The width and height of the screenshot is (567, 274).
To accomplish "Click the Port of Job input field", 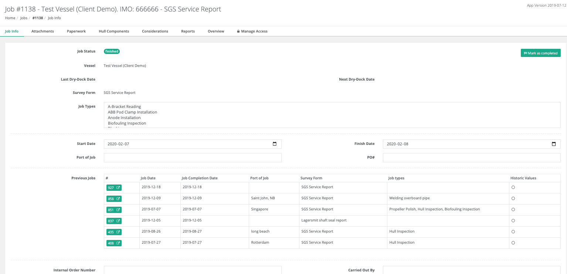I will (x=193, y=158).
